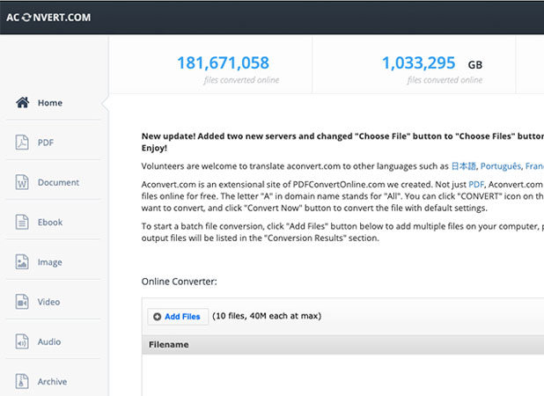Select the Video camera file icon
This screenshot has height=396, width=544.
tap(23, 302)
